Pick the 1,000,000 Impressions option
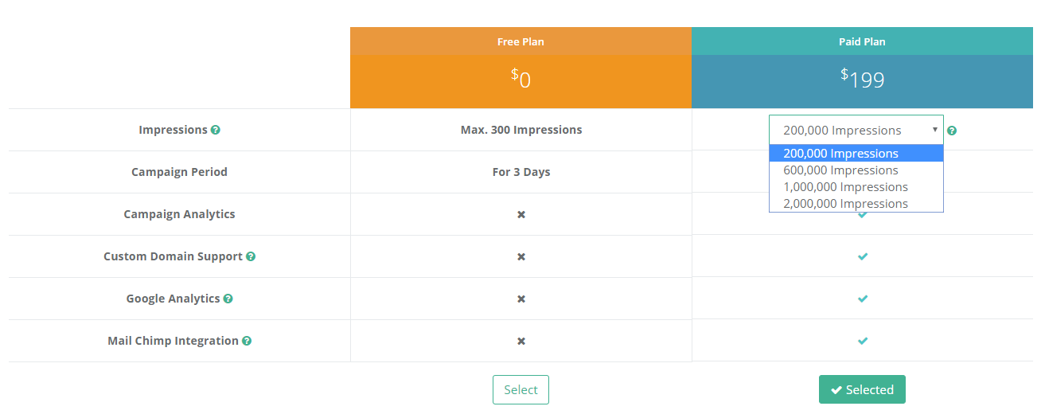The height and width of the screenshot is (418, 1045). tap(856, 186)
